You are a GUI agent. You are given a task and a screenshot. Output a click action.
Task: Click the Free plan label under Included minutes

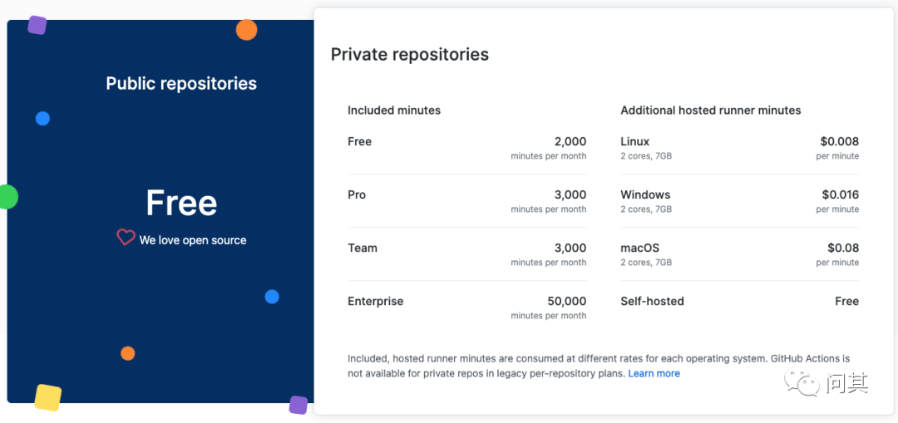pyautogui.click(x=360, y=142)
